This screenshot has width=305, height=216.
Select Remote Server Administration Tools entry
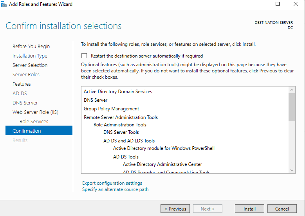pos(121,117)
